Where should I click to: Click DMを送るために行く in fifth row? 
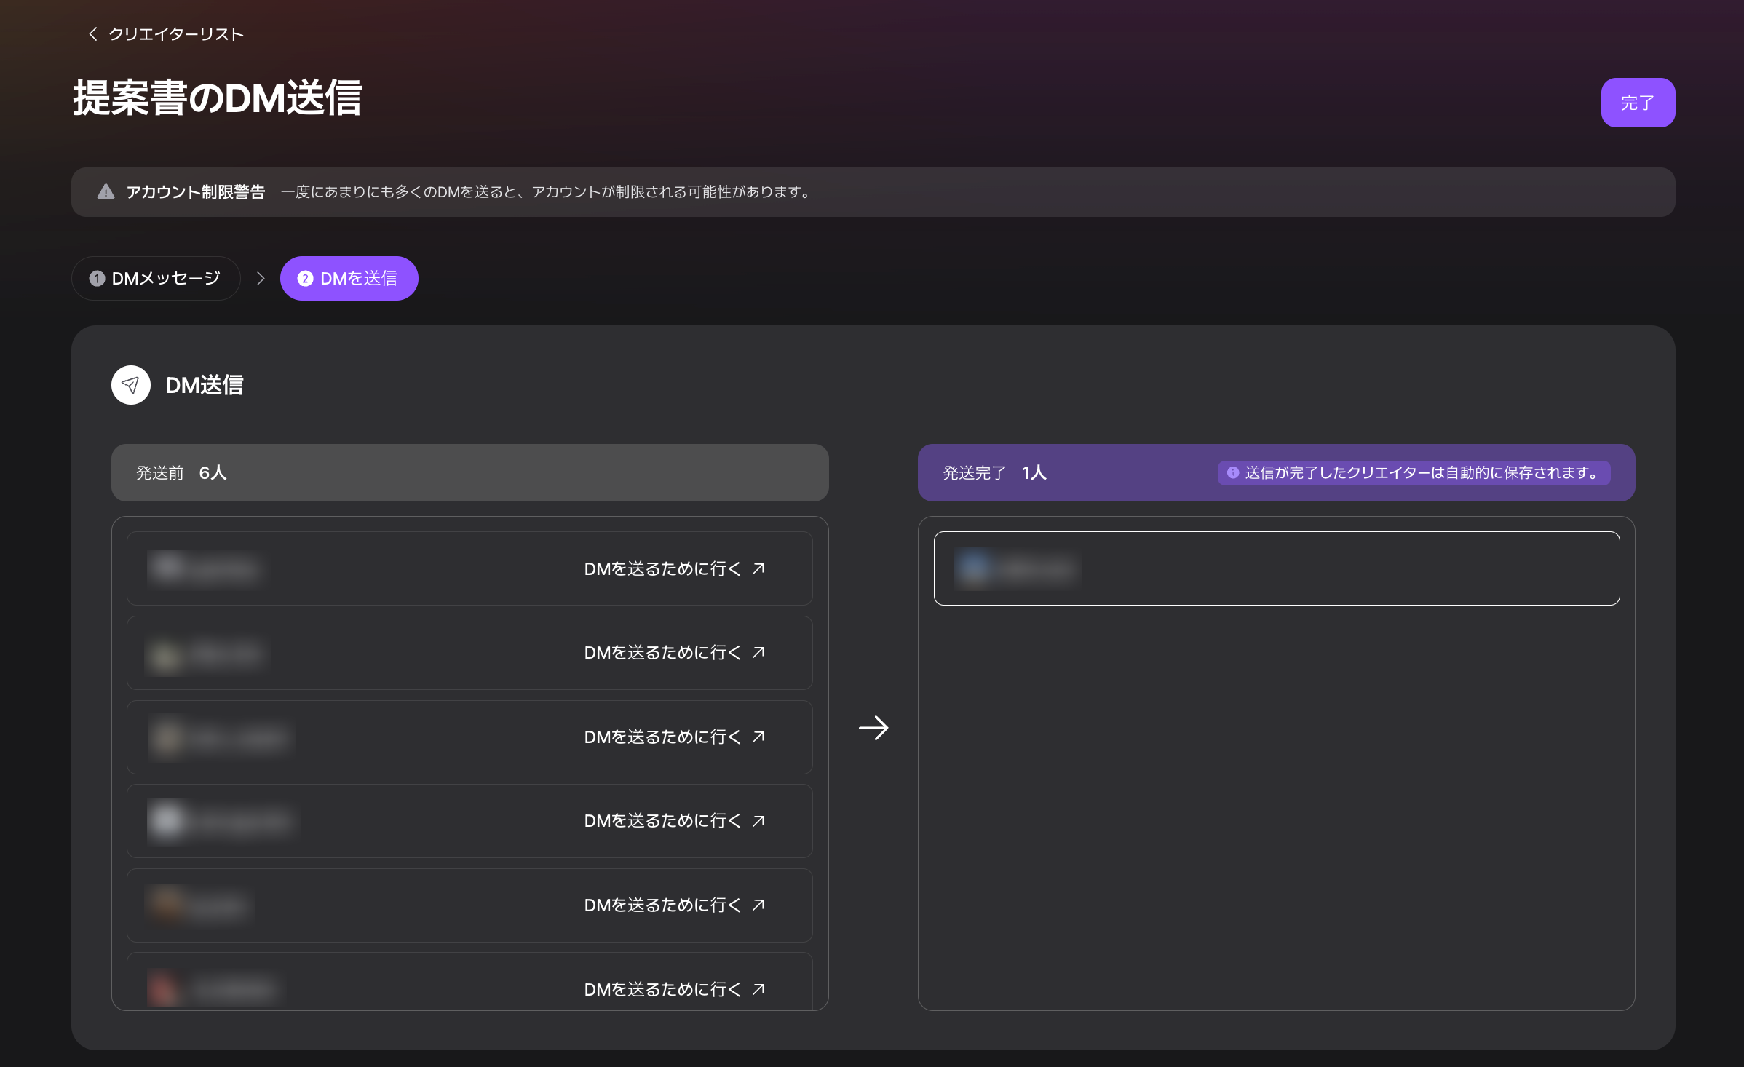[x=662, y=905]
